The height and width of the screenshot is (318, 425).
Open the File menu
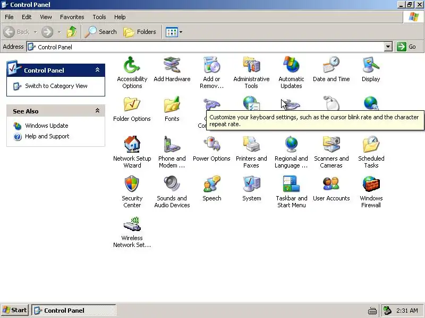pyautogui.click(x=9, y=17)
